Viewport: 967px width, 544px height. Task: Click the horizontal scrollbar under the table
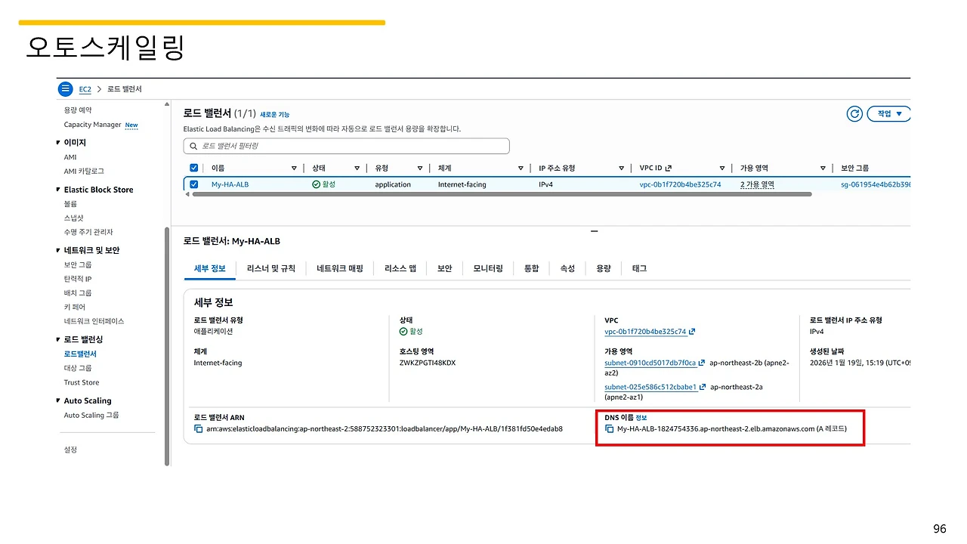(x=502, y=194)
